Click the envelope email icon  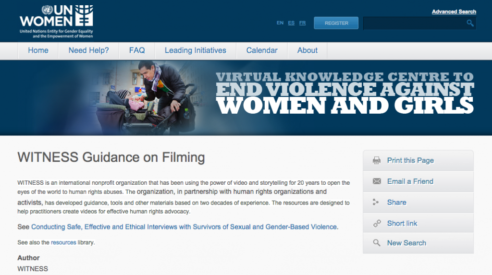[377, 181]
